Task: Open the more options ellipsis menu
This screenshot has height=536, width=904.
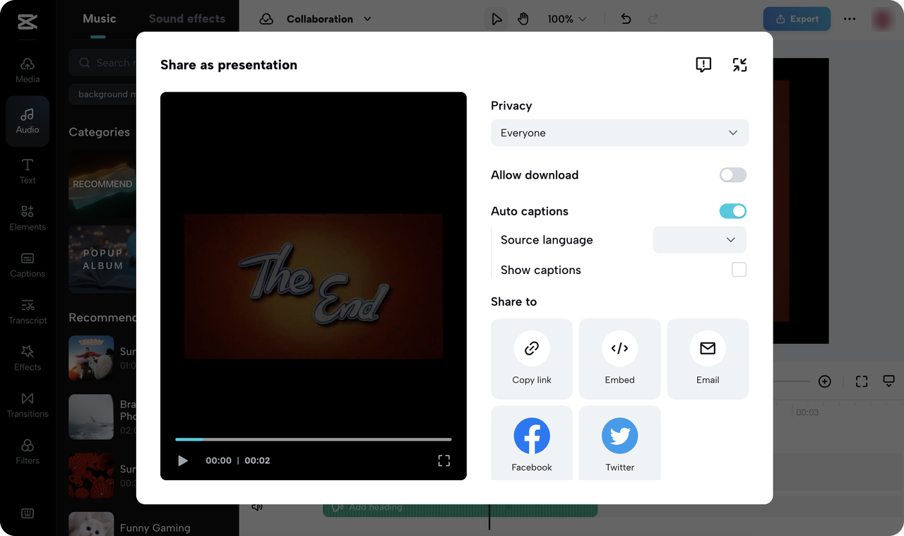Action: pos(850,19)
